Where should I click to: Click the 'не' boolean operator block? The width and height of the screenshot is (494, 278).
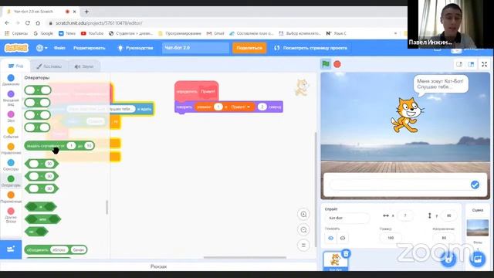pyautogui.click(x=36, y=232)
